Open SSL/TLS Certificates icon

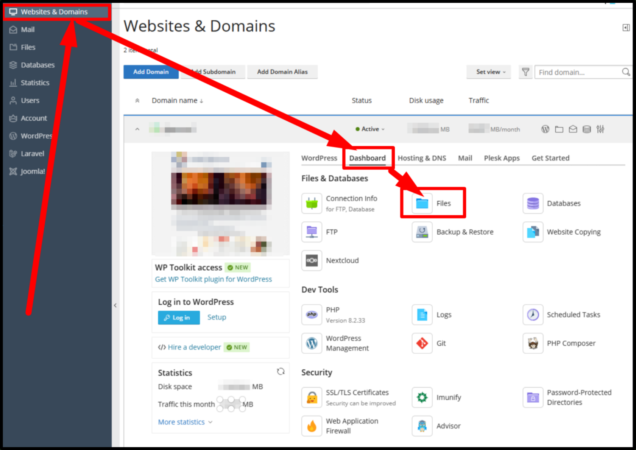click(x=312, y=397)
